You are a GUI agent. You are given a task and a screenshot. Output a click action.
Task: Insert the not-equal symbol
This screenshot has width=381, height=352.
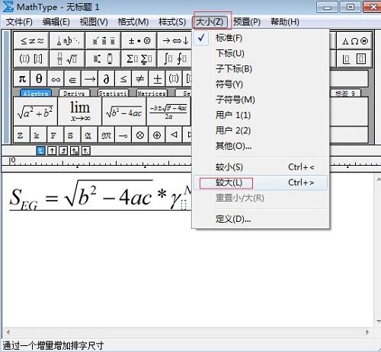pyautogui.click(x=140, y=79)
